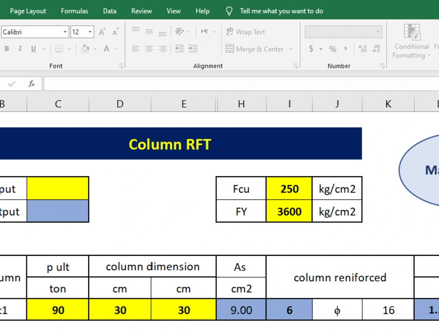Open the font color dropdown arrow
Screen dimensions: 439x329
pyautogui.click(x=116, y=49)
